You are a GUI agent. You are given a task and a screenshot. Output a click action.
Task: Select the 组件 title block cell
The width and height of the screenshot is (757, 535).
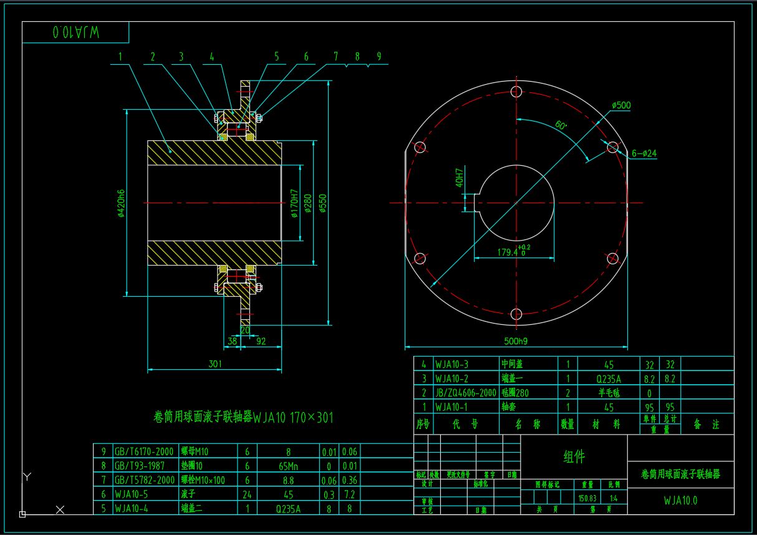click(574, 457)
